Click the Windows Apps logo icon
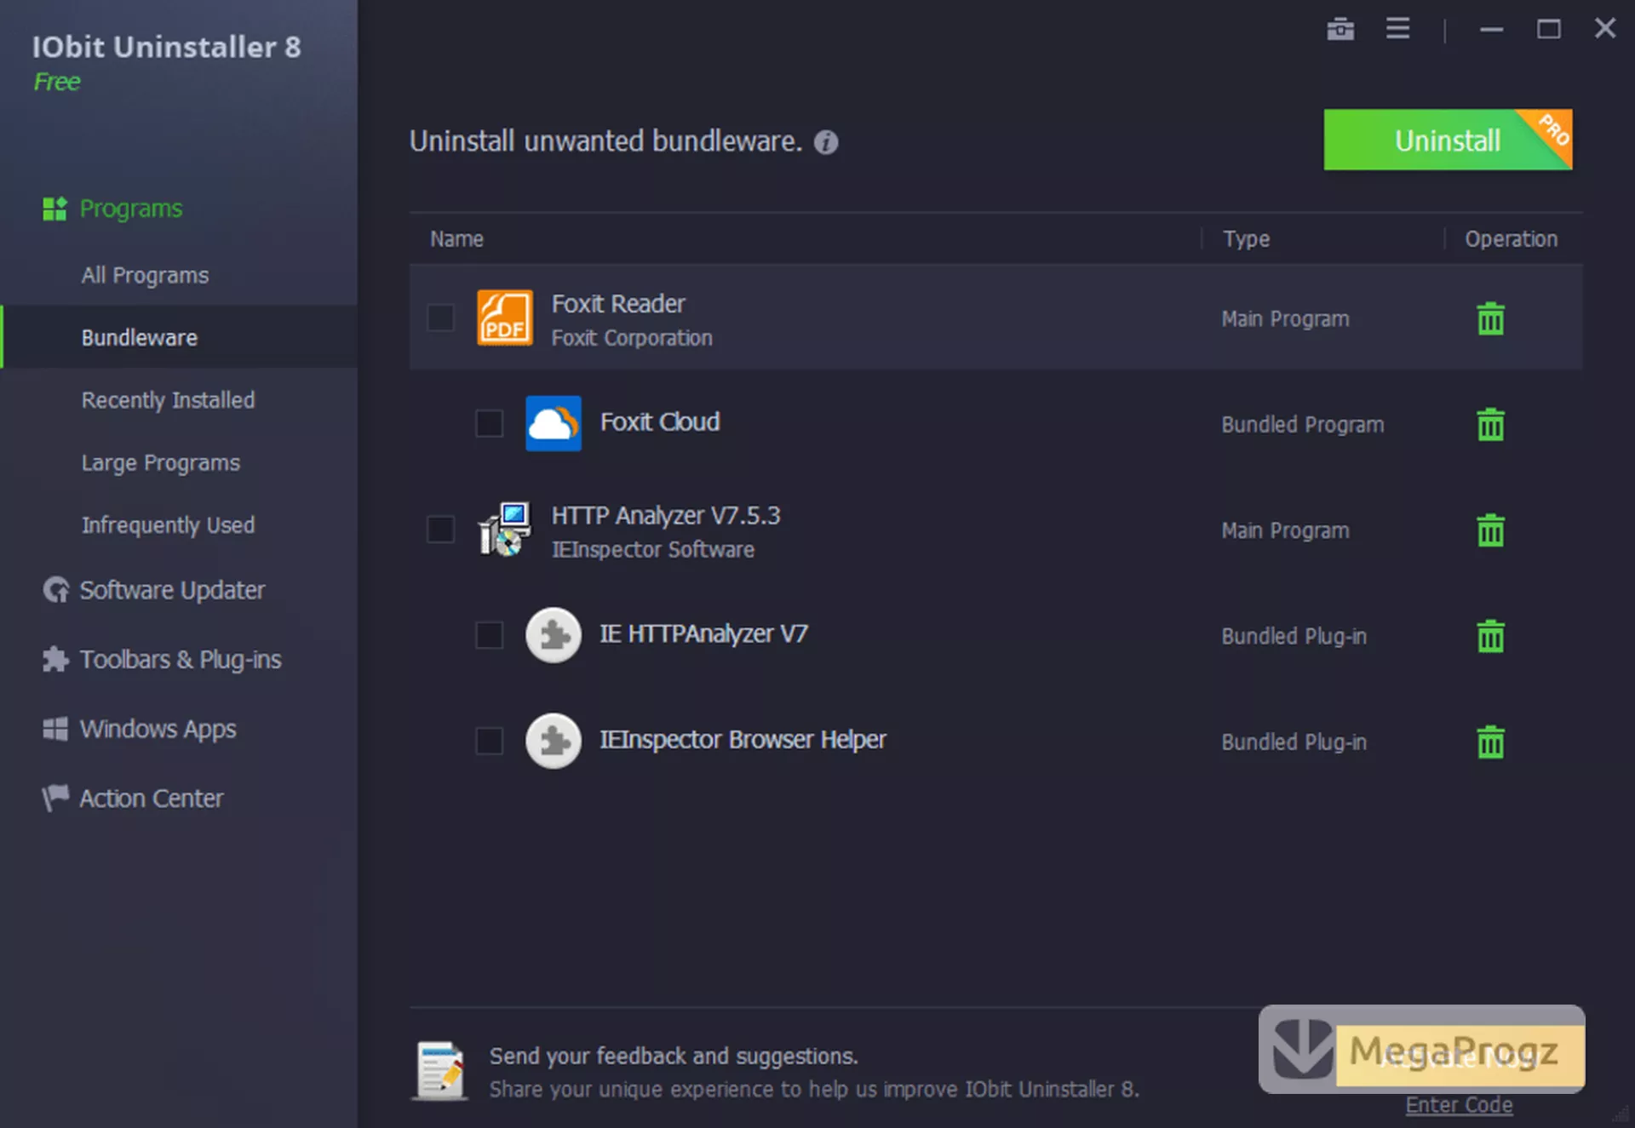The height and width of the screenshot is (1128, 1635). click(55, 729)
